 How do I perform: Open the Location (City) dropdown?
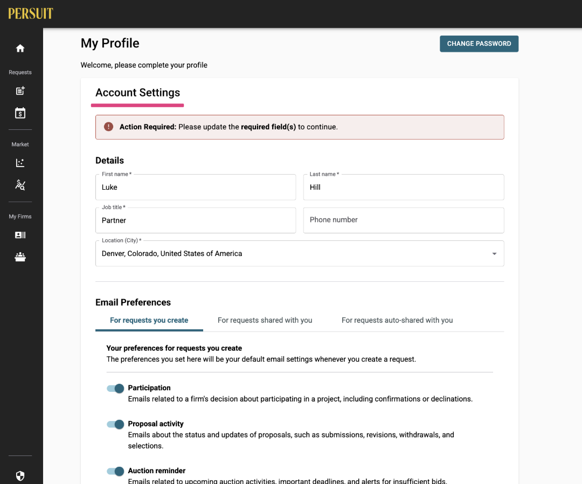[x=494, y=253]
